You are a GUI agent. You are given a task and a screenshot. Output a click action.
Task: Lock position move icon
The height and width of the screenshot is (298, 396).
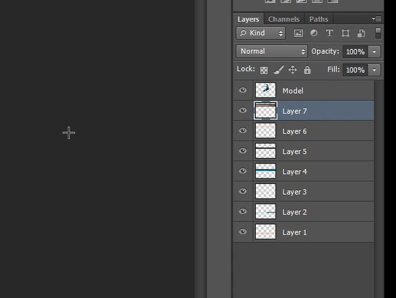tap(293, 70)
